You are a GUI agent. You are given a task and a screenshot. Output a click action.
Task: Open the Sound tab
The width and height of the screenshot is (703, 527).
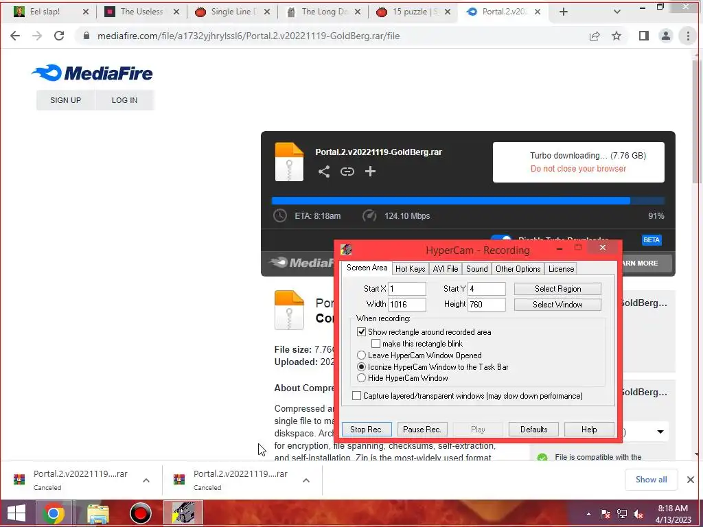(x=476, y=269)
